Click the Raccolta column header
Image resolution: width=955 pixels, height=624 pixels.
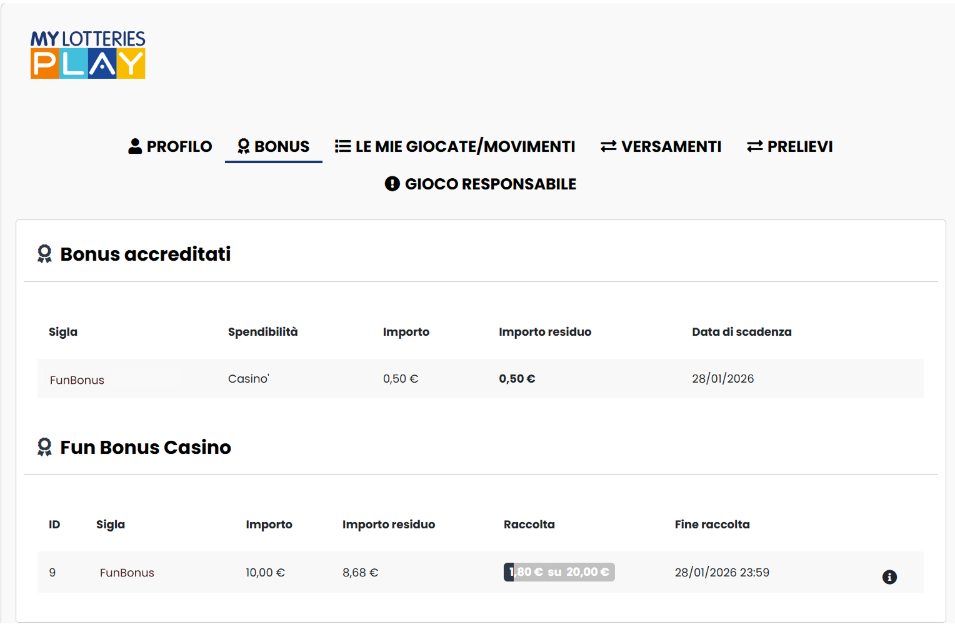tap(529, 525)
